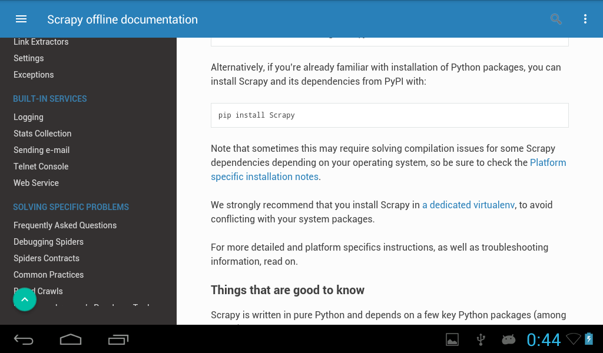Viewport: 603px width, 353px height.
Task: Open the hamburger navigation menu
Action: tap(21, 19)
